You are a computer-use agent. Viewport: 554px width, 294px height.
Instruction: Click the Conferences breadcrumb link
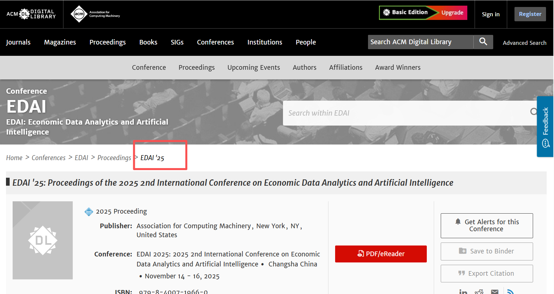48,158
